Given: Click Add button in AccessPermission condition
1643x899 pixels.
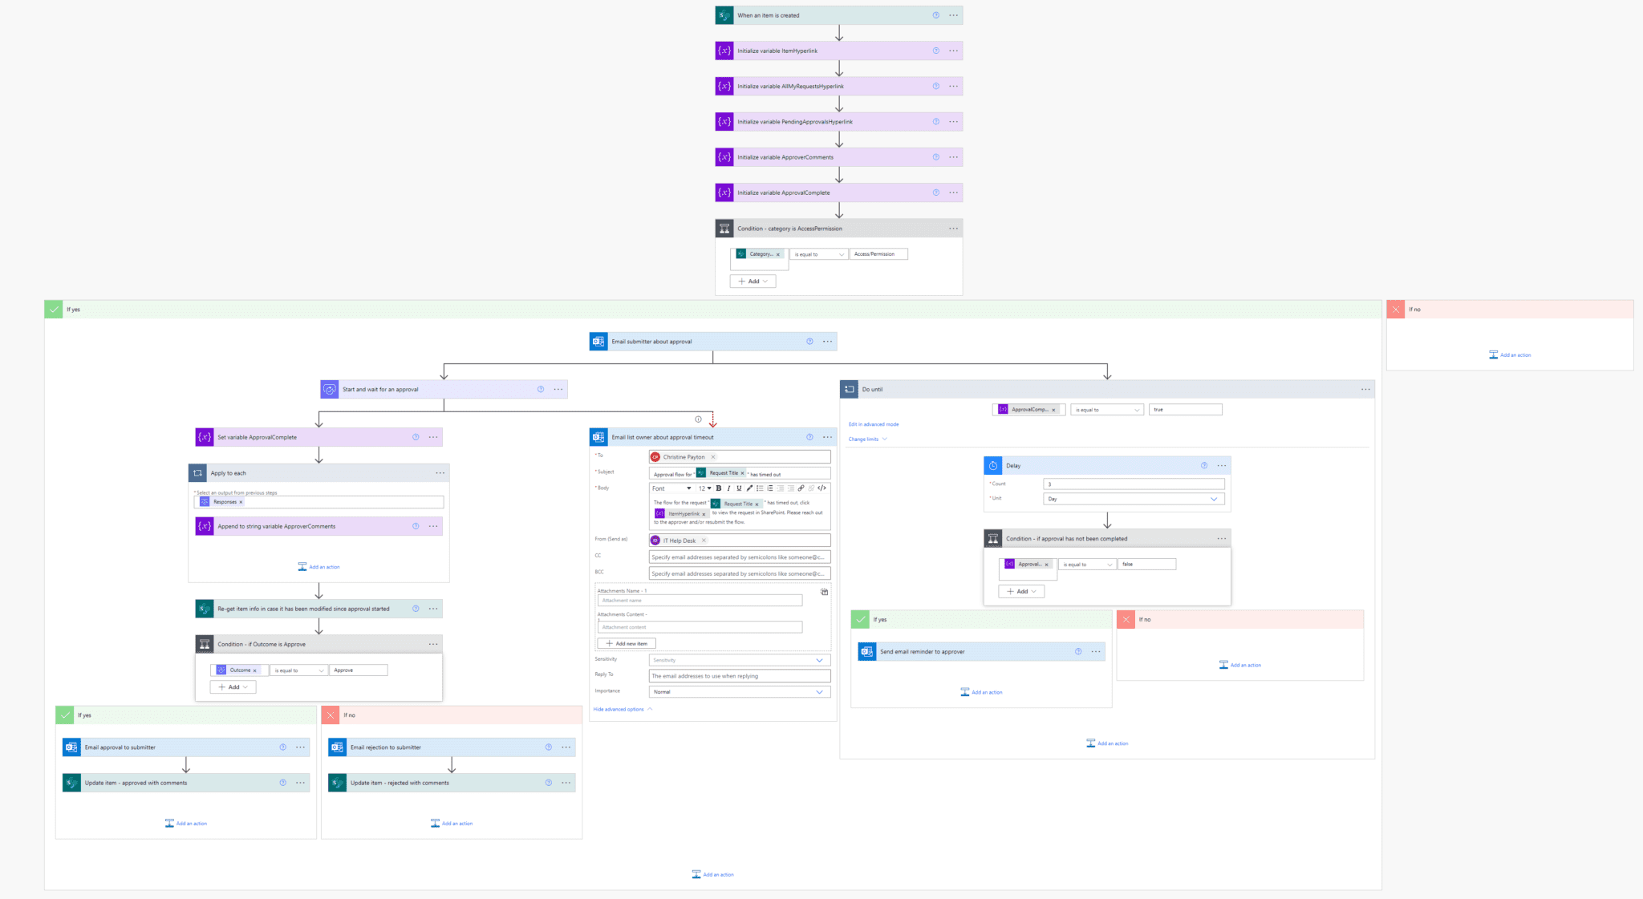Looking at the screenshot, I should [753, 281].
